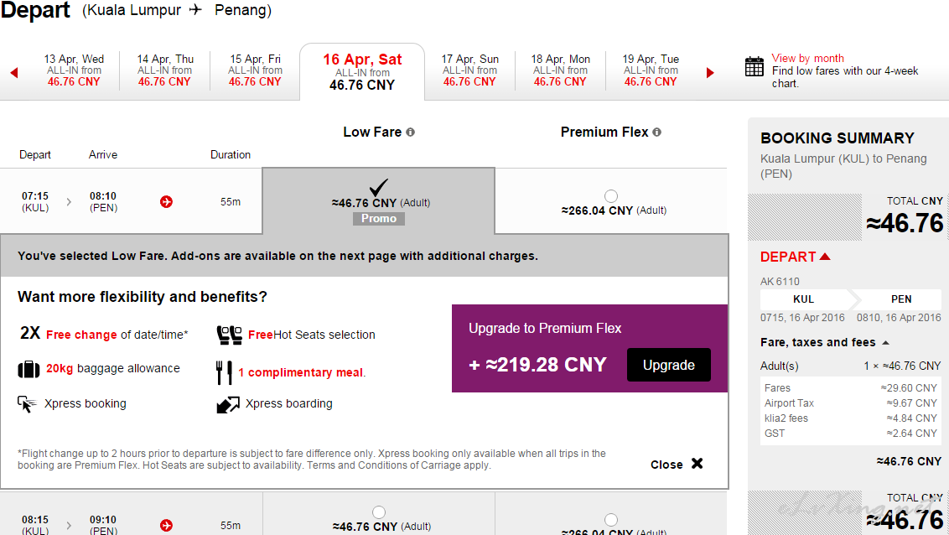The height and width of the screenshot is (535, 949).
Task: Click the AirAsia logo on 07:15 flight
Action: point(167,201)
